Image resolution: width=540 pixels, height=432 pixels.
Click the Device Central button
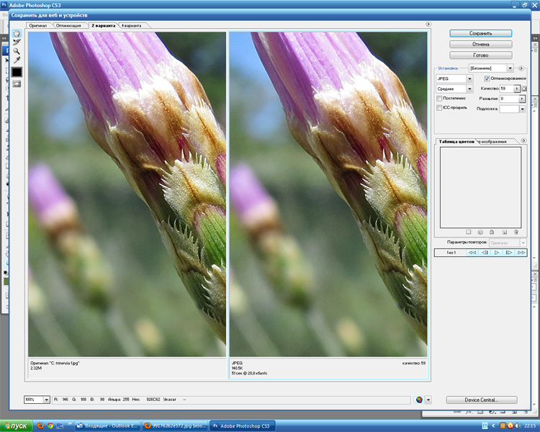[x=480, y=400]
